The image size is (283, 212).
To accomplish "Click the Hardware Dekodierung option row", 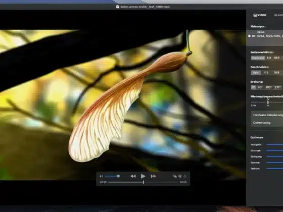I will [267, 115].
